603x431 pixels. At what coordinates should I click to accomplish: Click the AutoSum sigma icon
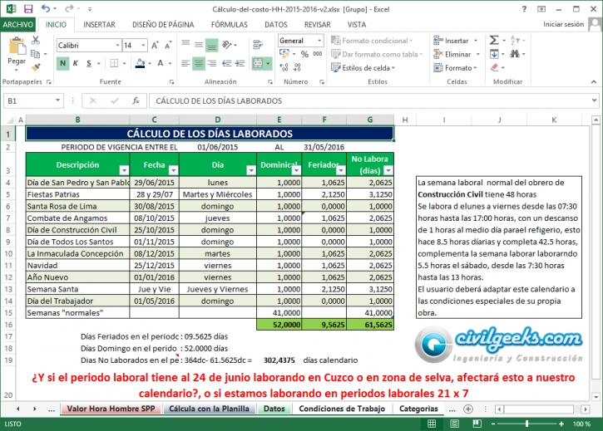[492, 40]
